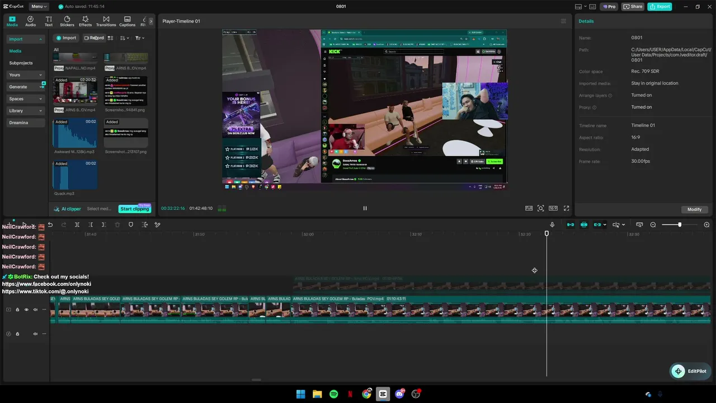Delete left of playhead using trim-left tool
The width and height of the screenshot is (716, 403).
(x=91, y=225)
